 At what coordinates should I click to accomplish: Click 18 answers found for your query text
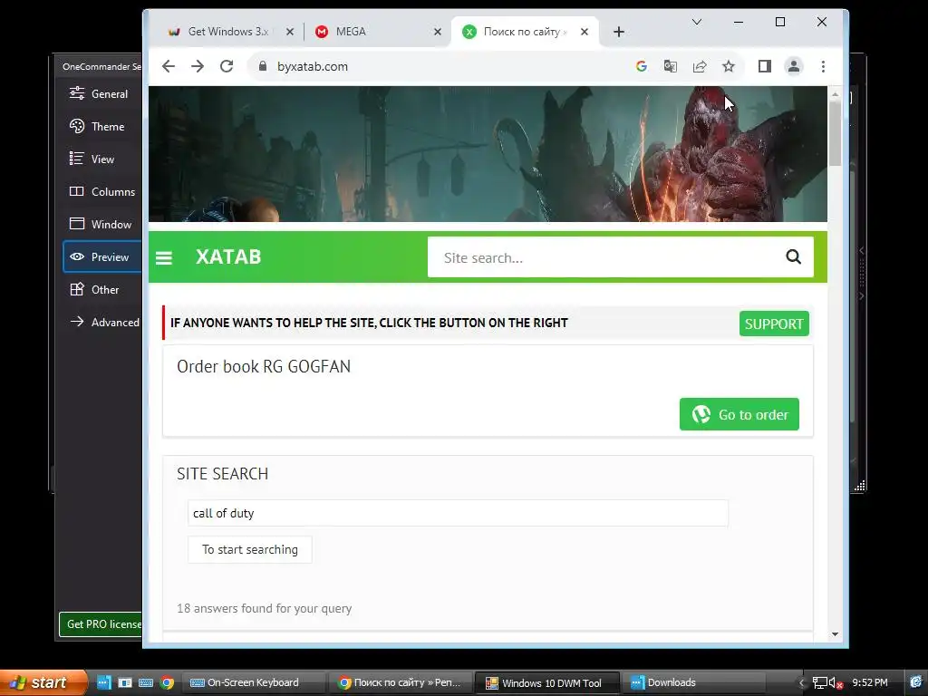[x=264, y=608]
